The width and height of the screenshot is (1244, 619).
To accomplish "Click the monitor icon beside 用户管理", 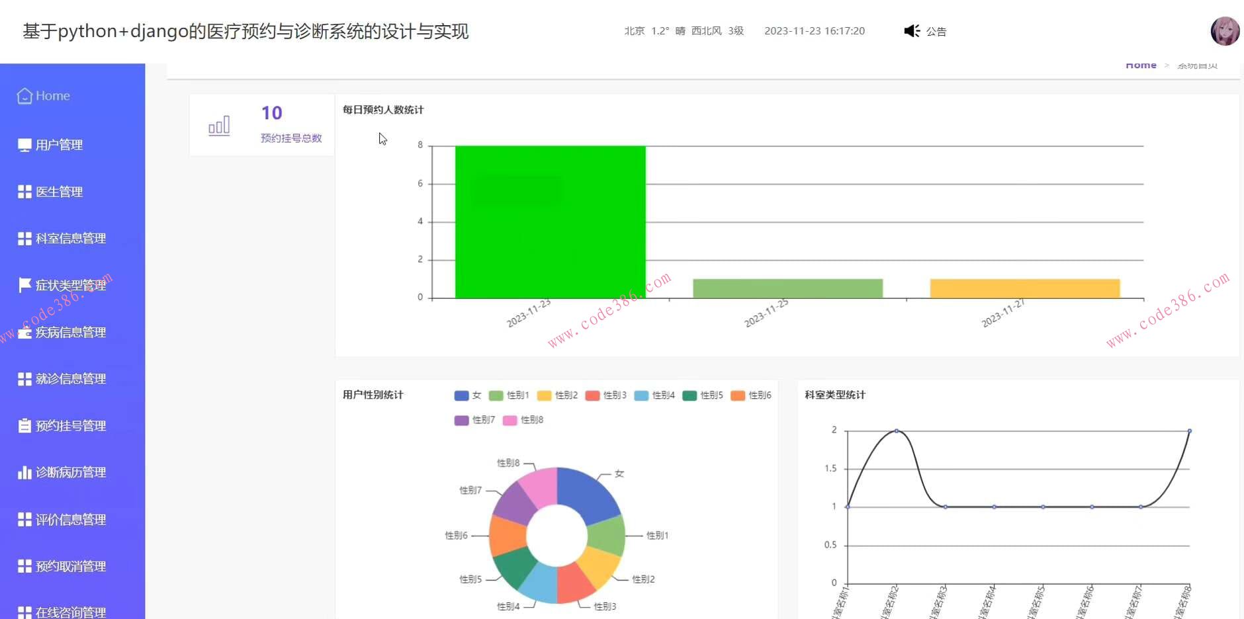I will pyautogui.click(x=24, y=145).
